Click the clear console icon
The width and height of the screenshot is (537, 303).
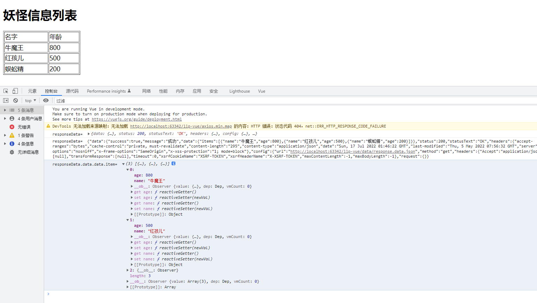15,100
